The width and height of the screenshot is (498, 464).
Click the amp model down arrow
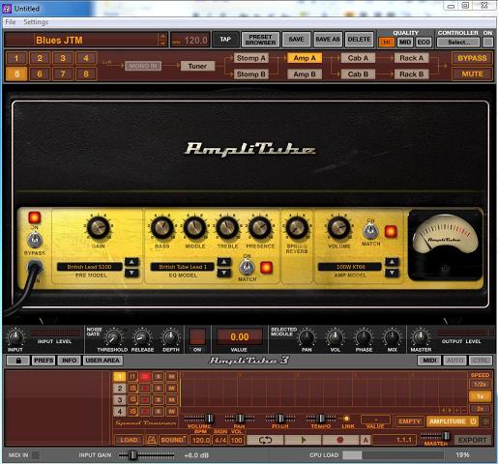tap(392, 273)
